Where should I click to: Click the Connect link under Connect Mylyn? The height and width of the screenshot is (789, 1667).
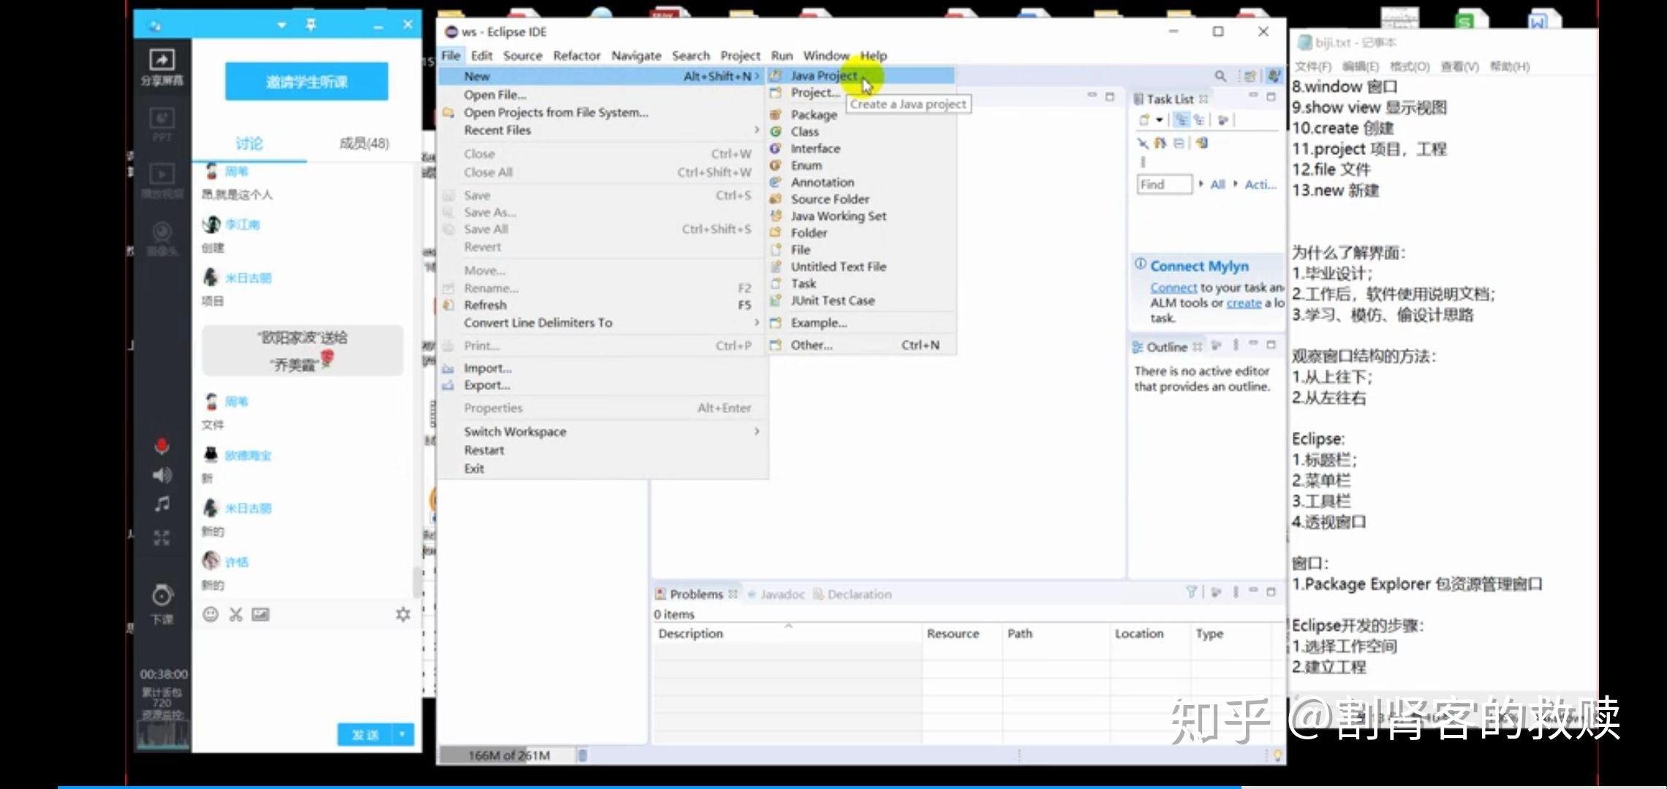coord(1173,288)
